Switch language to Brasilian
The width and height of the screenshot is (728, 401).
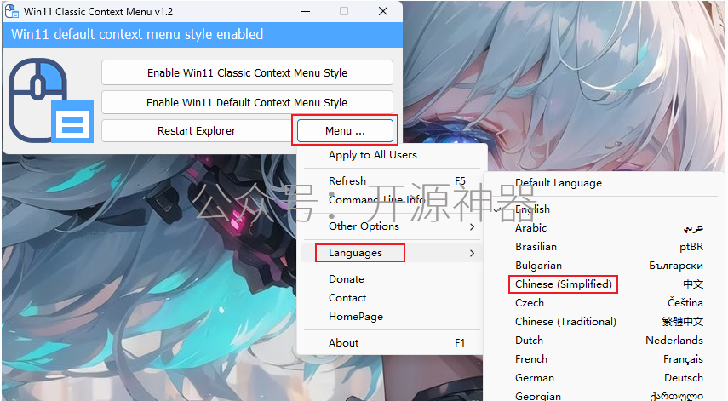click(604, 247)
